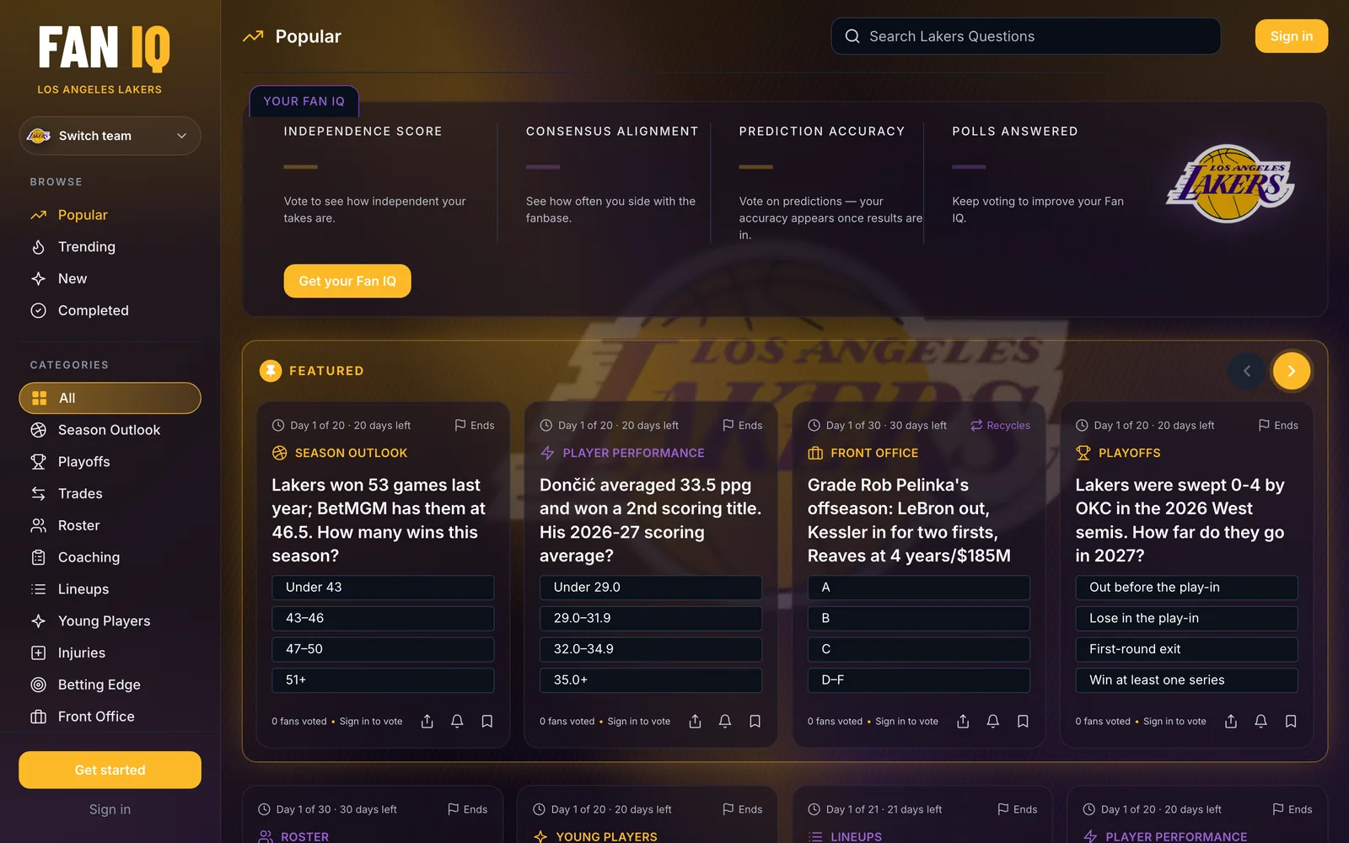Enable notifications on Dončić scoring poll

click(725, 721)
